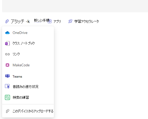Viewport: 148px width, 119px height.
Task: Open the アプリ apps button label
Action: click(57, 21)
